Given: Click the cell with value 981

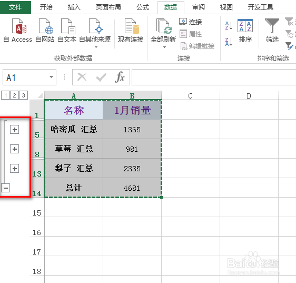Looking at the screenshot, I should coord(132,149).
